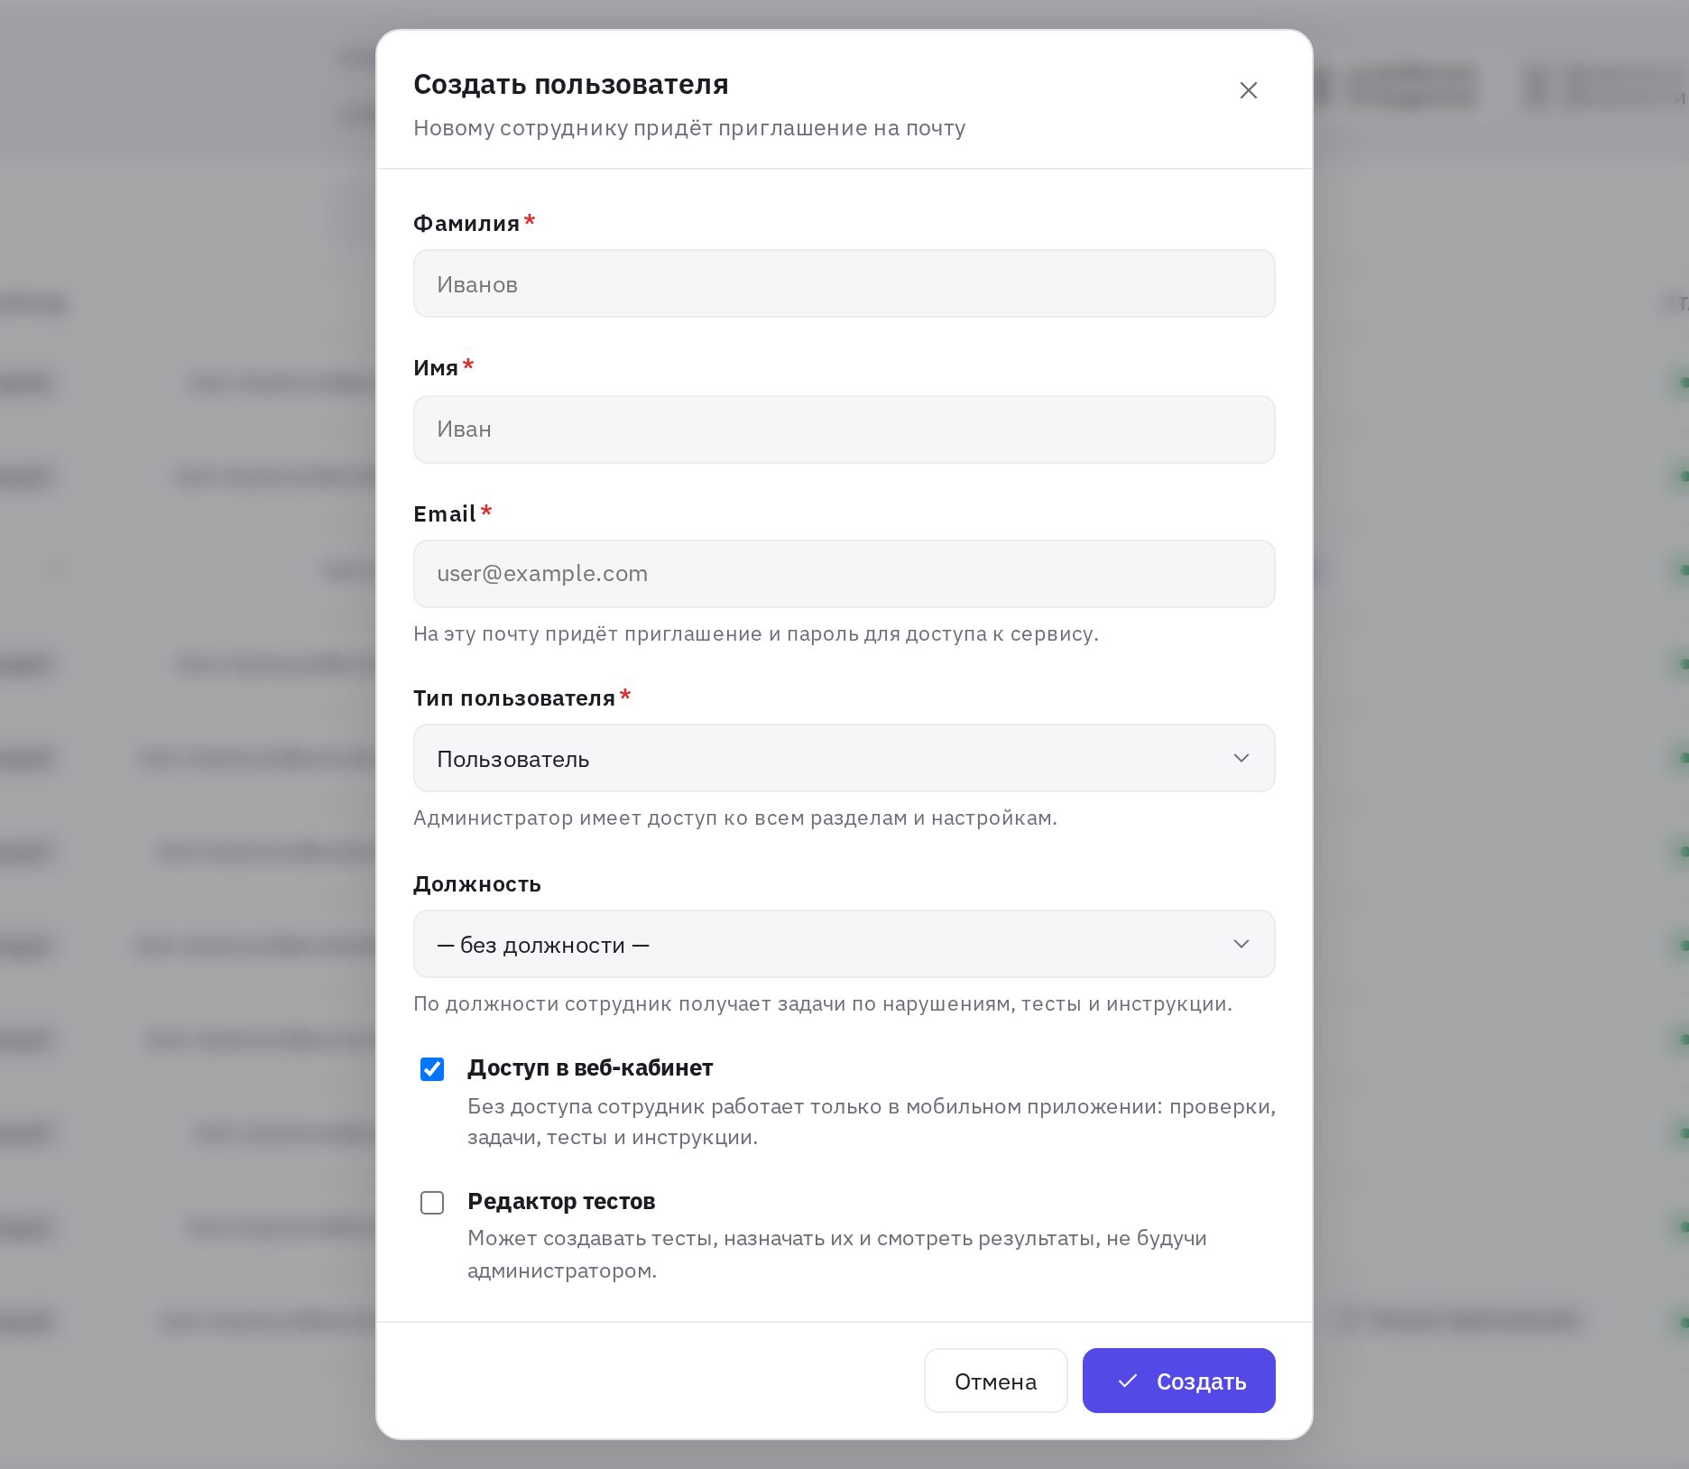Enable the Редактор тестов checkbox
This screenshot has width=1689, height=1469.
coord(432,1203)
